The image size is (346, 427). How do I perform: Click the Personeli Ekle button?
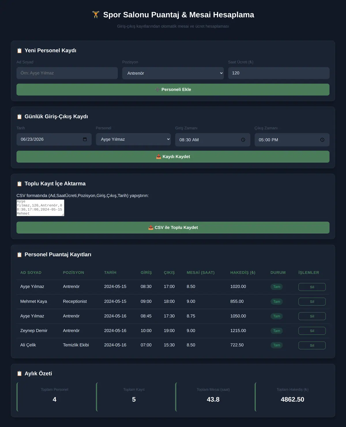coord(173,89)
